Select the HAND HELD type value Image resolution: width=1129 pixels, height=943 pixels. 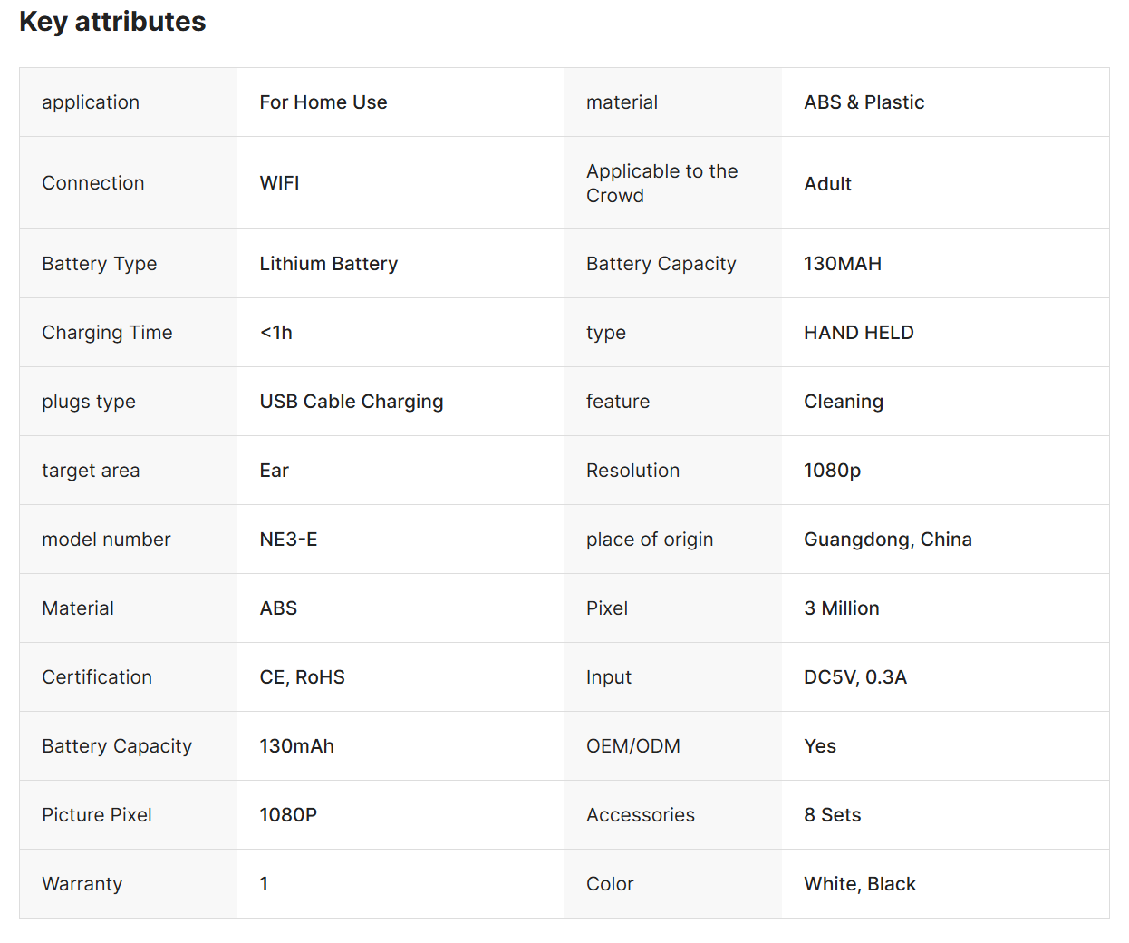coord(859,333)
